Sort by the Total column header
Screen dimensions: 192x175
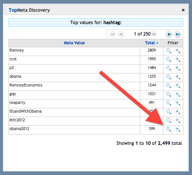click(x=150, y=43)
